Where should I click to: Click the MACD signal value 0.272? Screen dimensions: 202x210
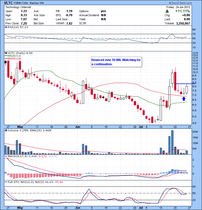43,156
